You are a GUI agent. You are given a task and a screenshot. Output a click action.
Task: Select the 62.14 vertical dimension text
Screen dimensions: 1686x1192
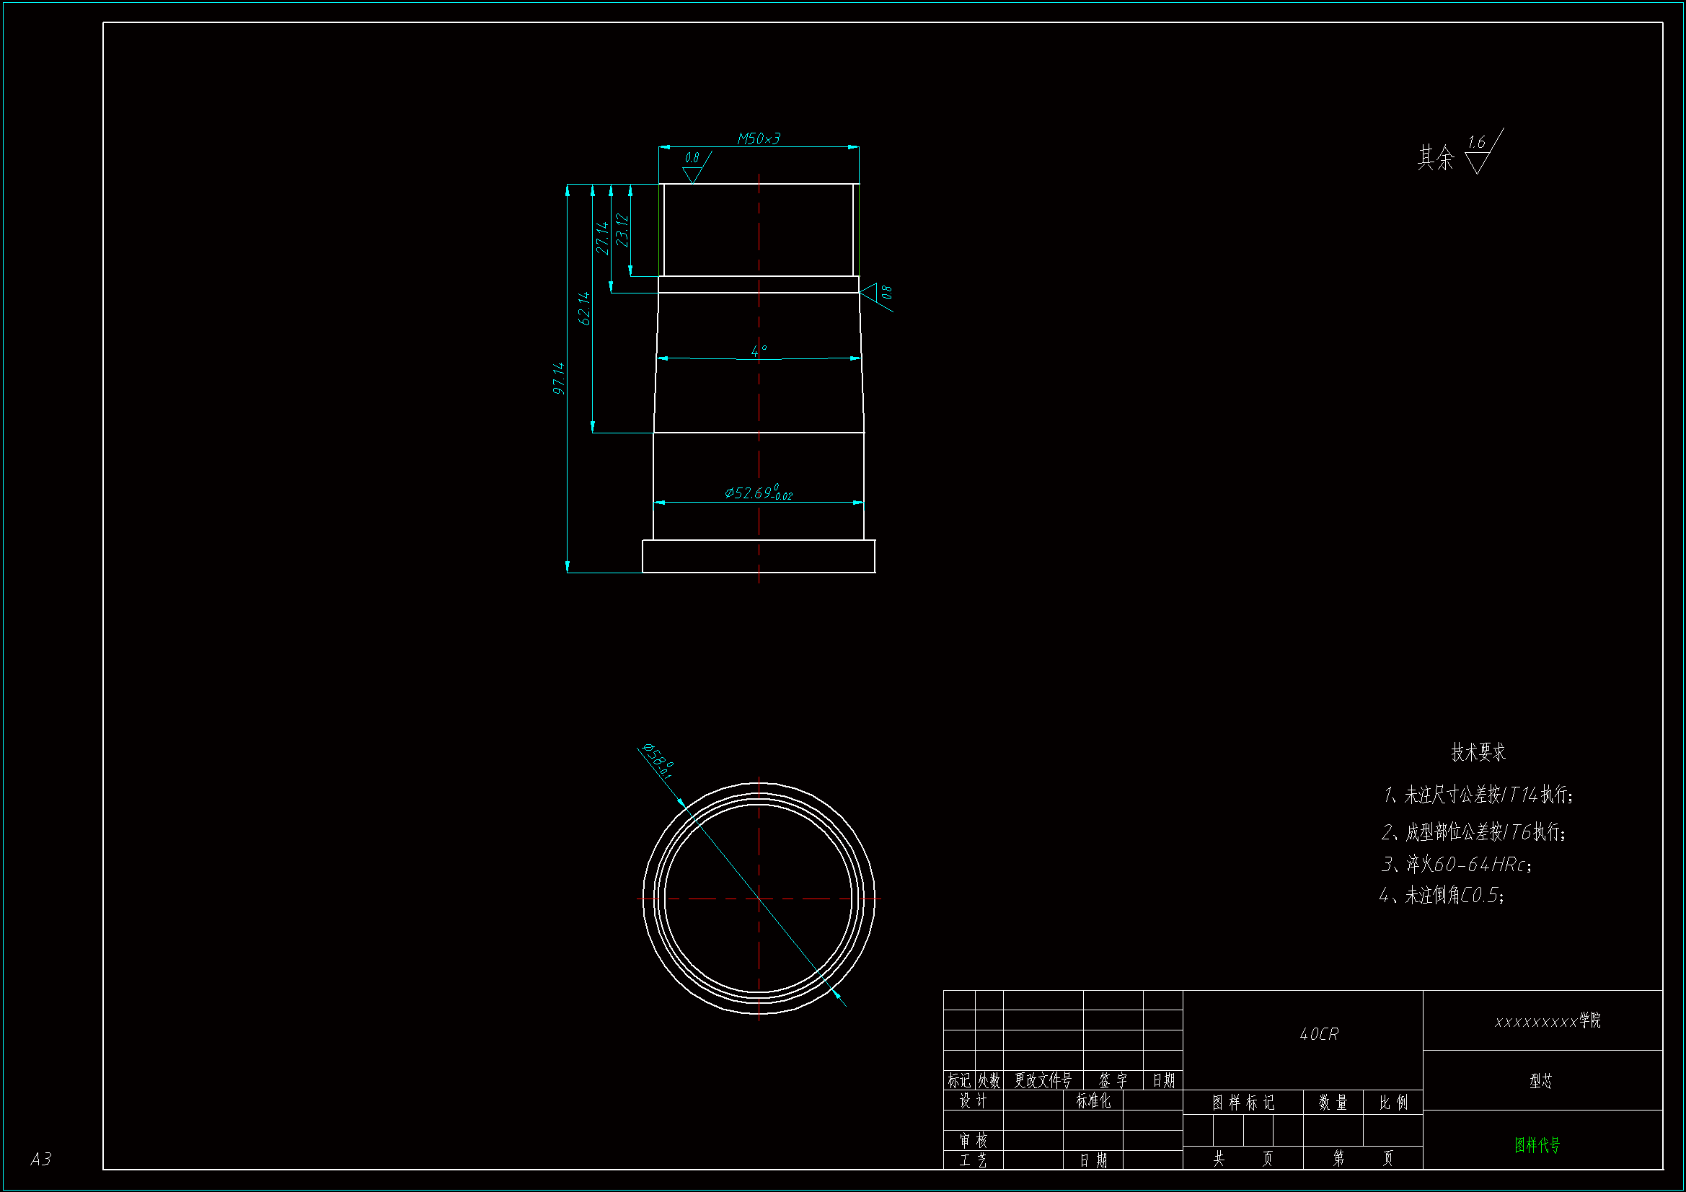[584, 309]
